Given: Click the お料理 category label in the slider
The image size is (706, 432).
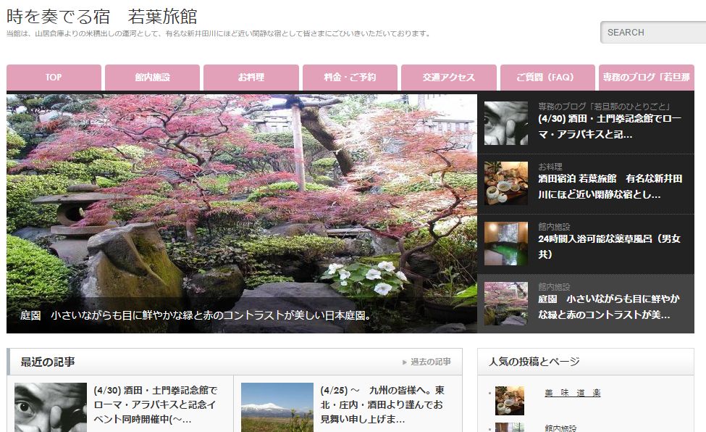Looking at the screenshot, I should tap(550, 167).
